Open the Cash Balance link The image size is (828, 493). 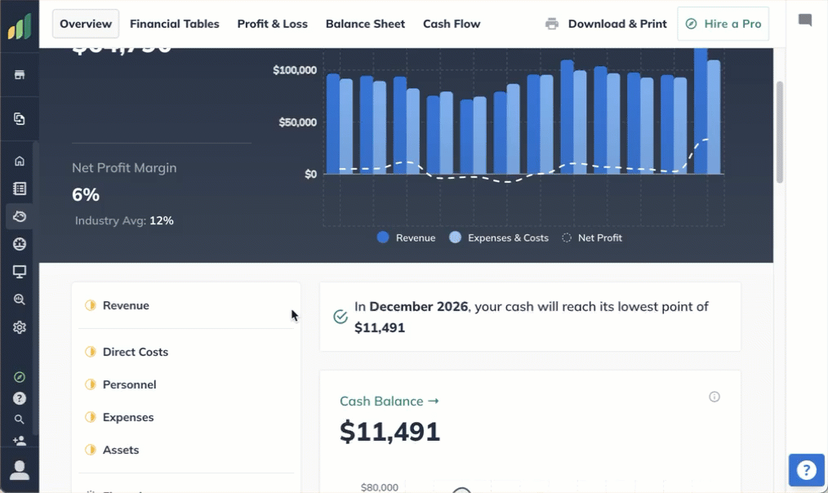coord(389,401)
